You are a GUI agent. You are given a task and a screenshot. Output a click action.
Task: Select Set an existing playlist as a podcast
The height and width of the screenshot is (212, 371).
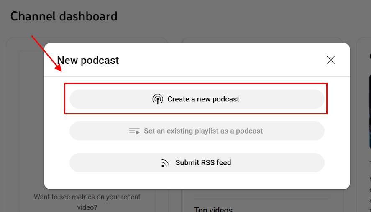pos(197,131)
